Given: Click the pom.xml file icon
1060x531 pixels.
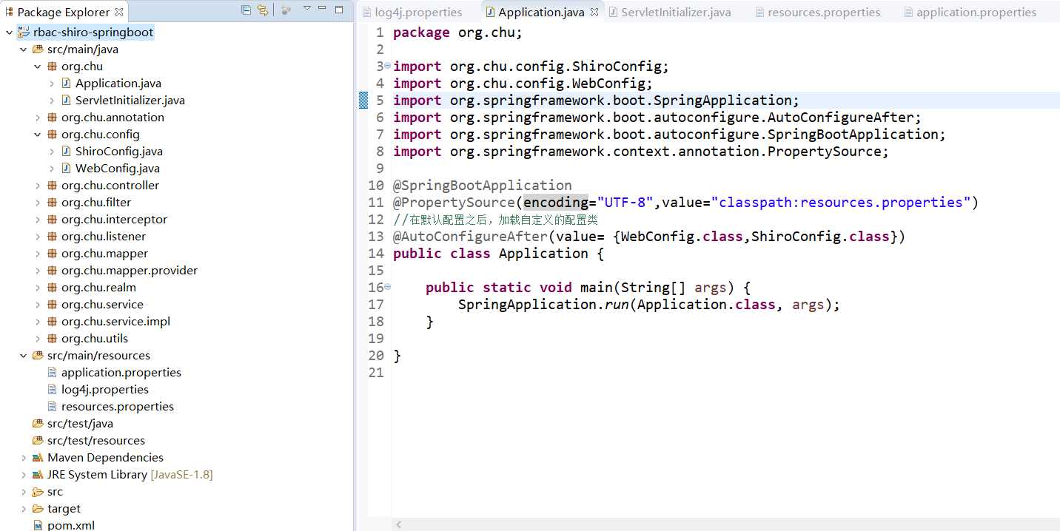Looking at the screenshot, I should tap(38, 525).
